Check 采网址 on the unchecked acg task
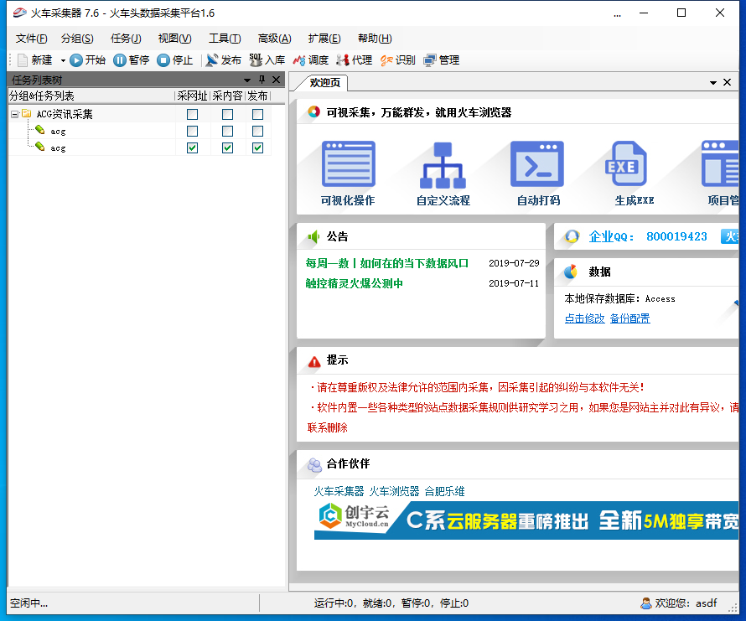Screen dimensions: 746x621 [192, 131]
